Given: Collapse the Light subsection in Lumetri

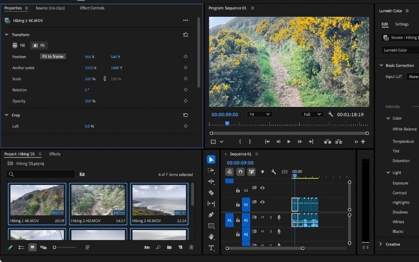Looking at the screenshot, I should point(388,173).
